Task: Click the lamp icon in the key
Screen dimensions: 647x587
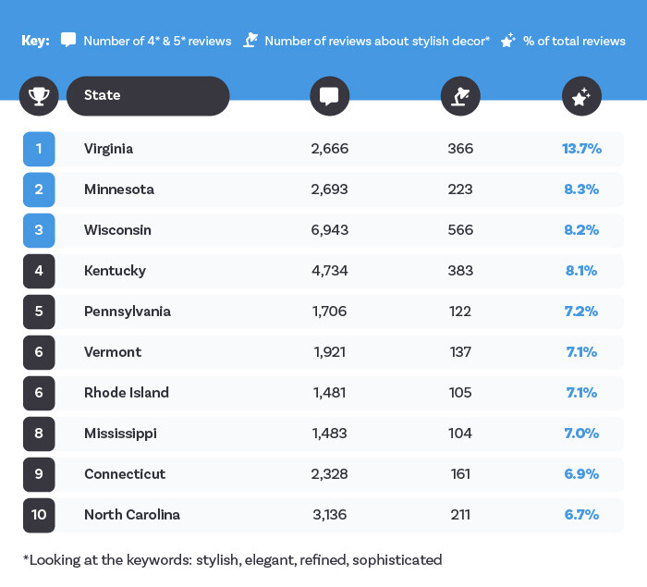Action: pos(250,40)
